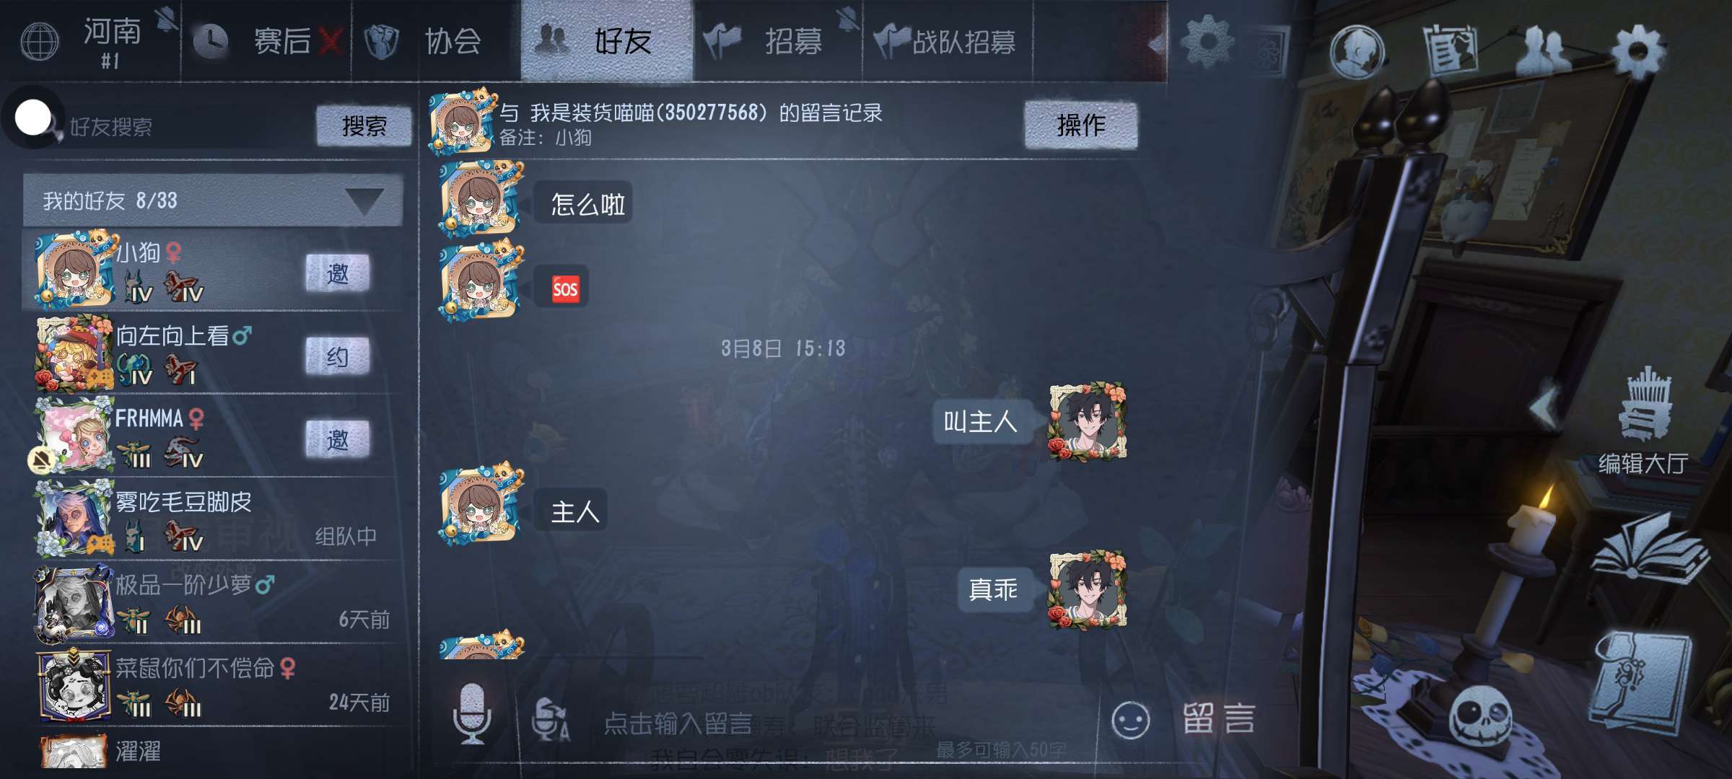Expand the chat panel collapse arrow at top
Viewport: 1732px width, 779px height.
[x=1156, y=45]
